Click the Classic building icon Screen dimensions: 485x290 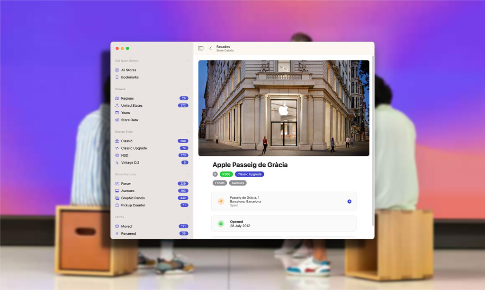click(x=117, y=141)
